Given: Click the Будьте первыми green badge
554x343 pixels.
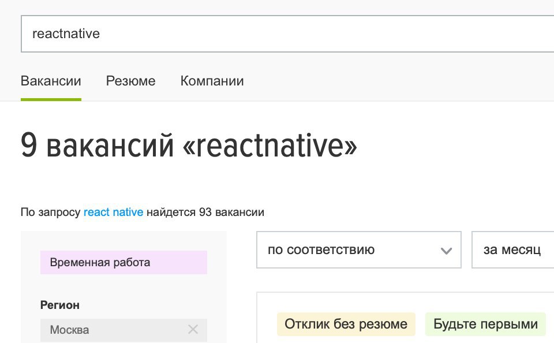Looking at the screenshot, I should tap(485, 324).
